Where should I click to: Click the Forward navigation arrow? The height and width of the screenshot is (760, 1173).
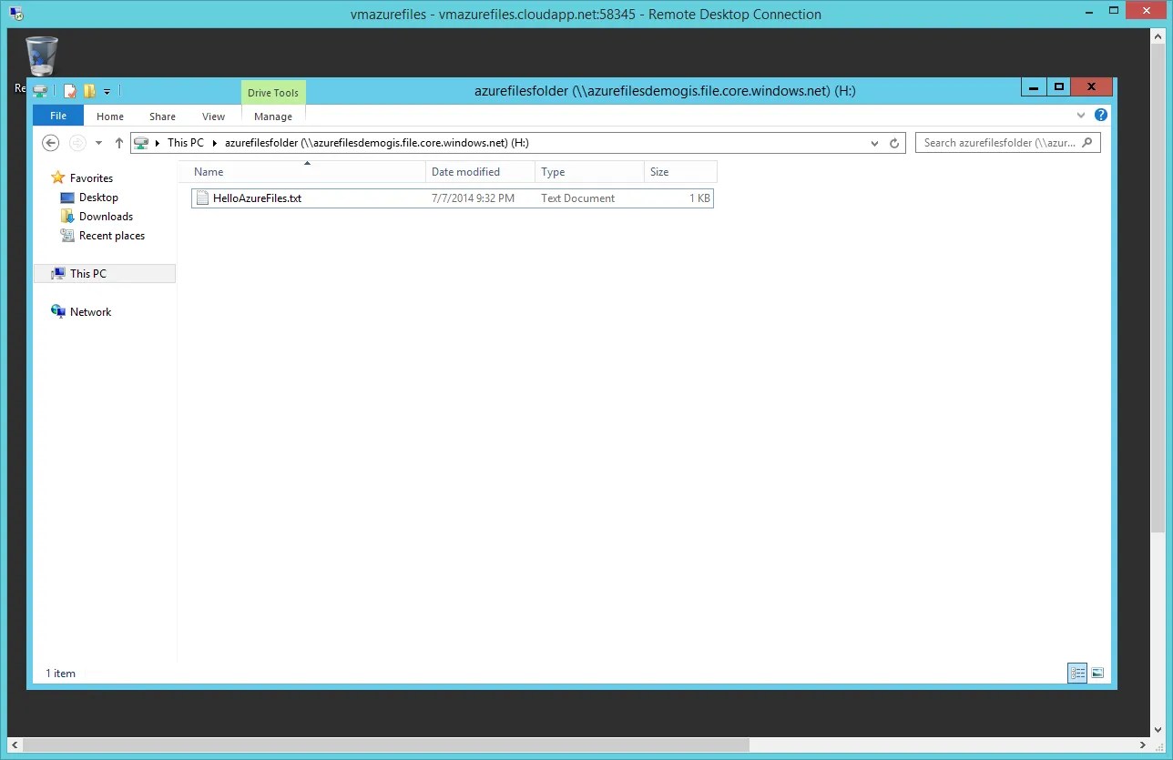pyautogui.click(x=77, y=143)
